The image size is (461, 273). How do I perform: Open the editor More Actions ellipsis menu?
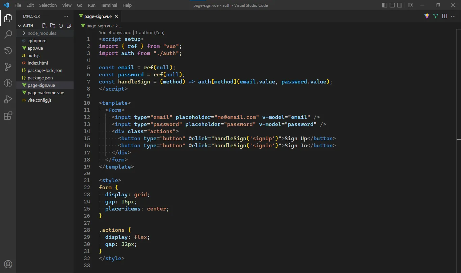point(454,16)
